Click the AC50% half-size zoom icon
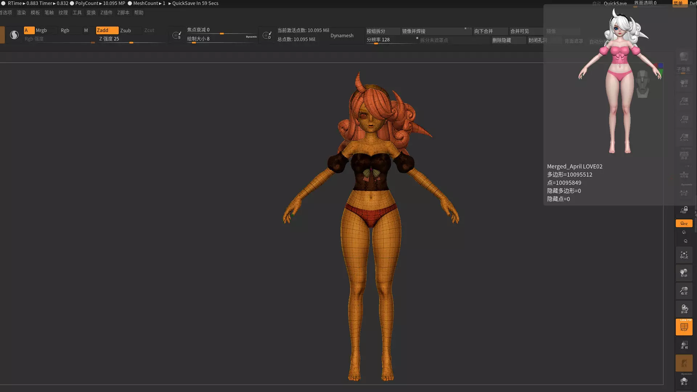 (684, 138)
